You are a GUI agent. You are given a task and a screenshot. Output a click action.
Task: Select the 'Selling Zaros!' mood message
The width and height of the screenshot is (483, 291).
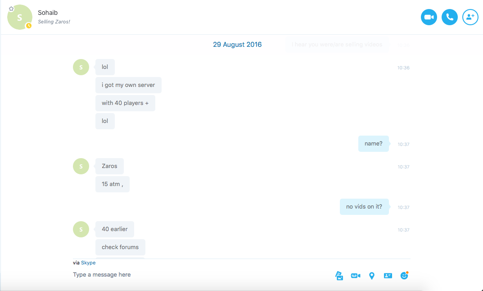click(x=54, y=22)
